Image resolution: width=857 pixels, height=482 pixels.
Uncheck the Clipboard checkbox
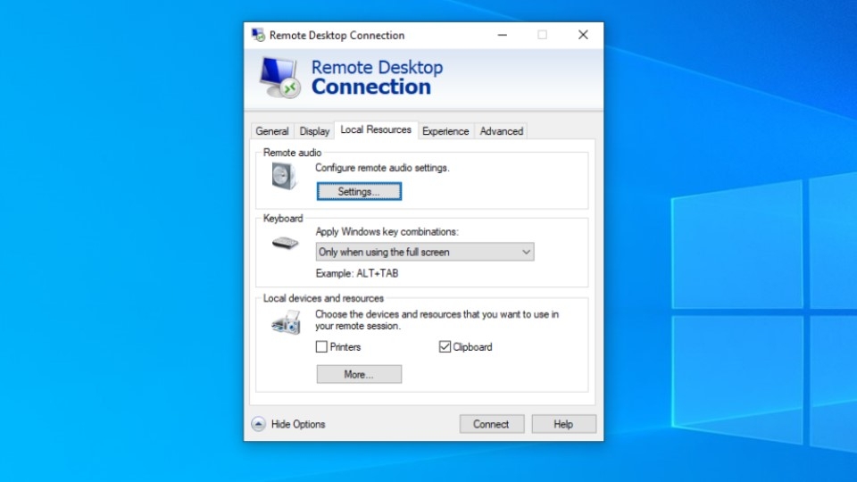[x=445, y=347]
